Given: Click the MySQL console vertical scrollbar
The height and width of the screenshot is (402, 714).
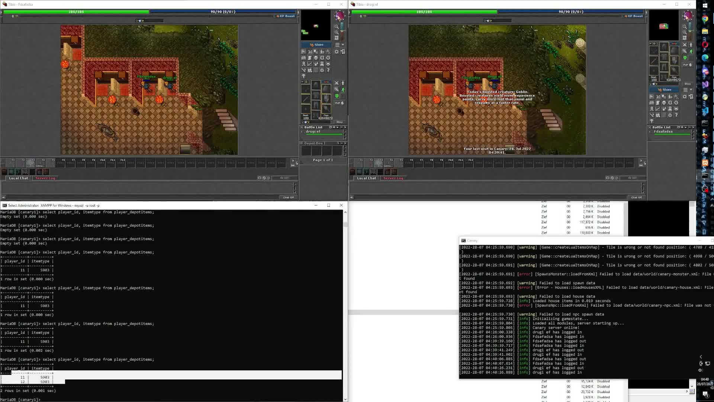Looking at the screenshot, I should pos(345,225).
